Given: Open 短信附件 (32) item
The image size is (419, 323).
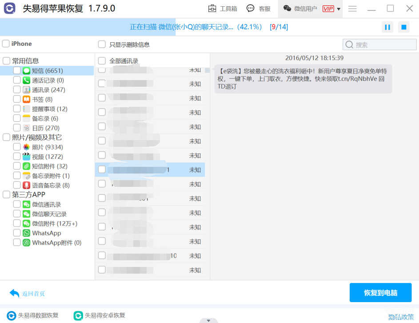Looking at the screenshot, I should [x=49, y=166].
